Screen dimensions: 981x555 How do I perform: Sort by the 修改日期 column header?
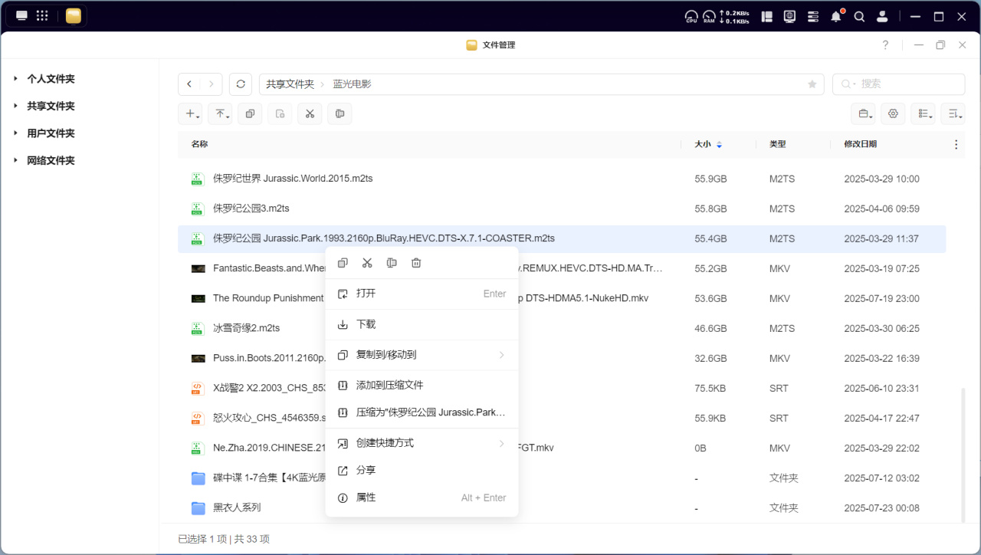pyautogui.click(x=861, y=144)
